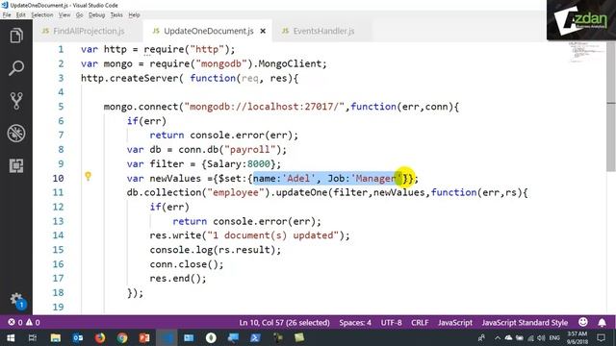
Task: Change line endings via CRLF
Action: coord(420,323)
